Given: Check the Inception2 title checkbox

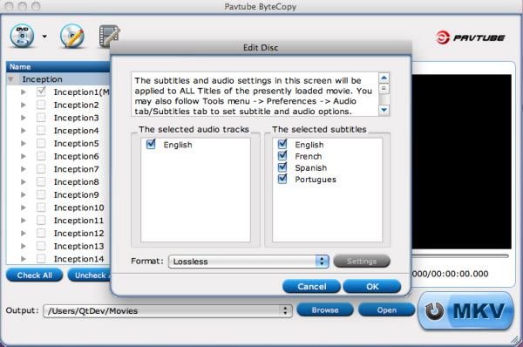Looking at the screenshot, I should (x=41, y=105).
